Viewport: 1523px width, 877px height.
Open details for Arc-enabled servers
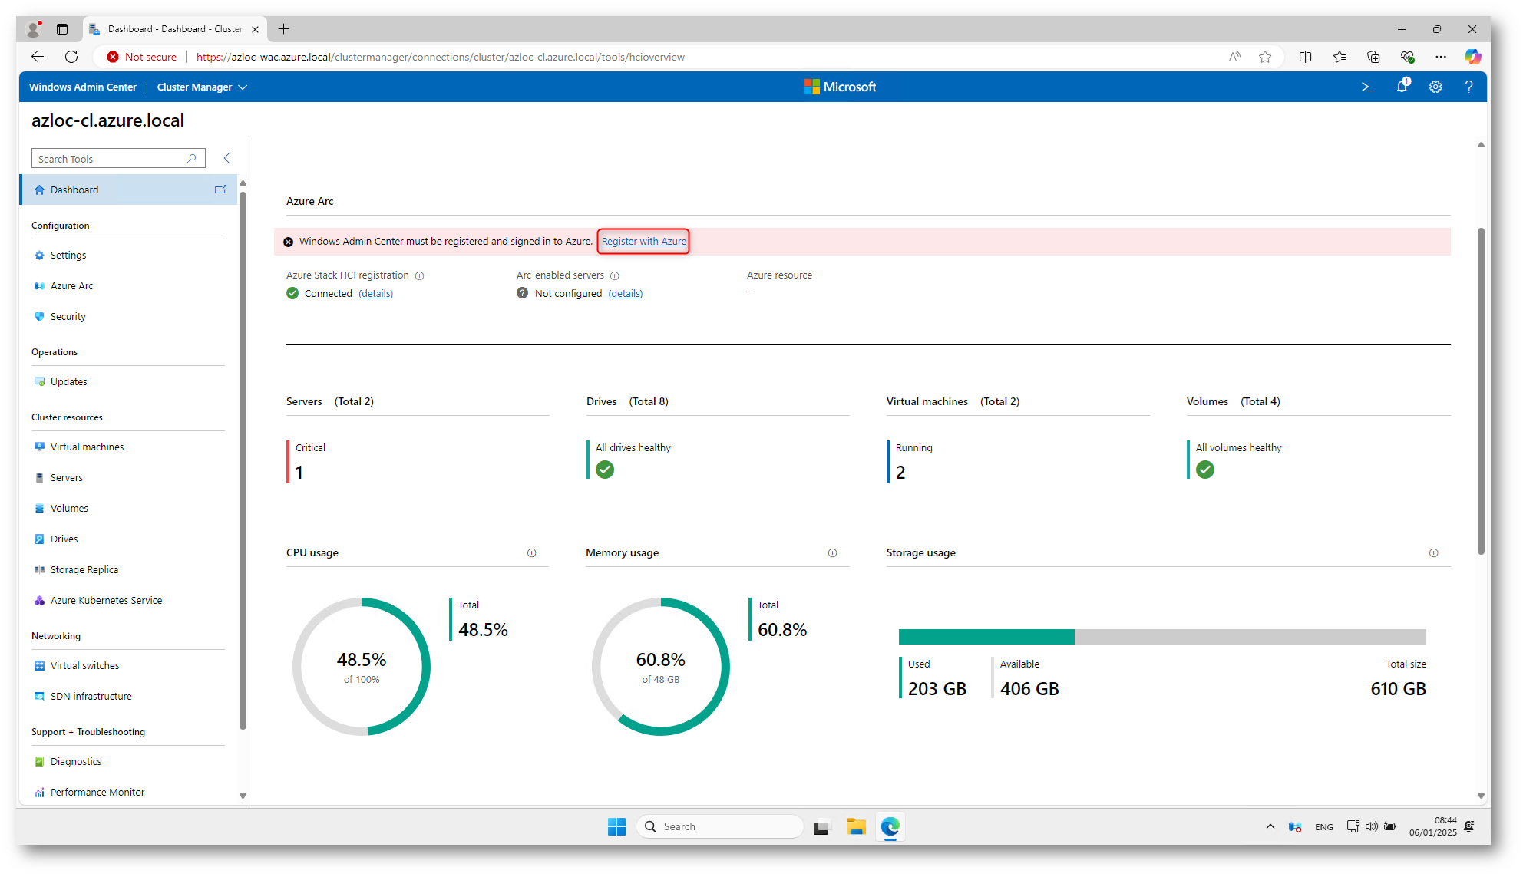pos(625,293)
